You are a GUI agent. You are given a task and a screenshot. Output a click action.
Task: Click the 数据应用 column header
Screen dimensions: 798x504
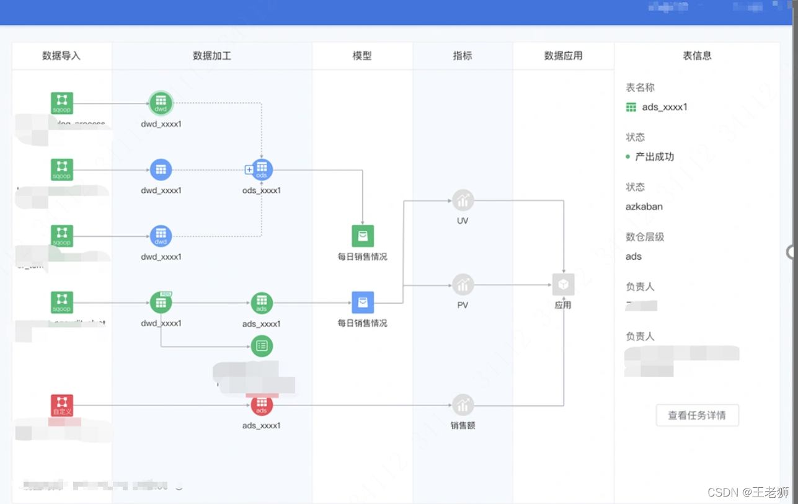coord(564,56)
